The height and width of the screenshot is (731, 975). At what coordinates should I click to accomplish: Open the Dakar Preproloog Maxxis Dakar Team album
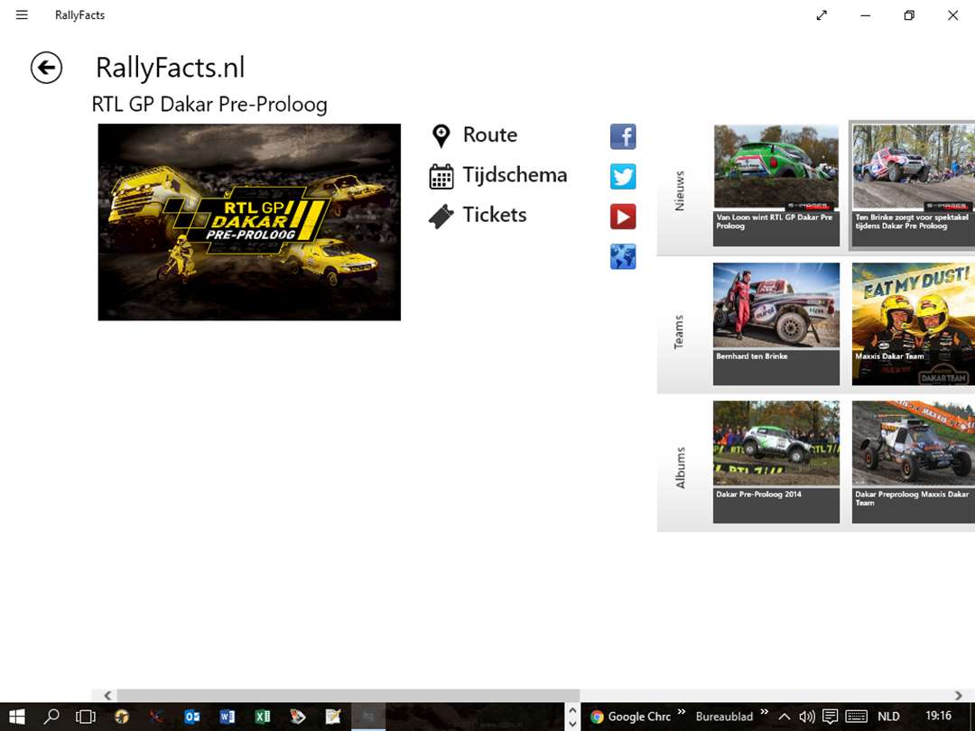(914, 462)
